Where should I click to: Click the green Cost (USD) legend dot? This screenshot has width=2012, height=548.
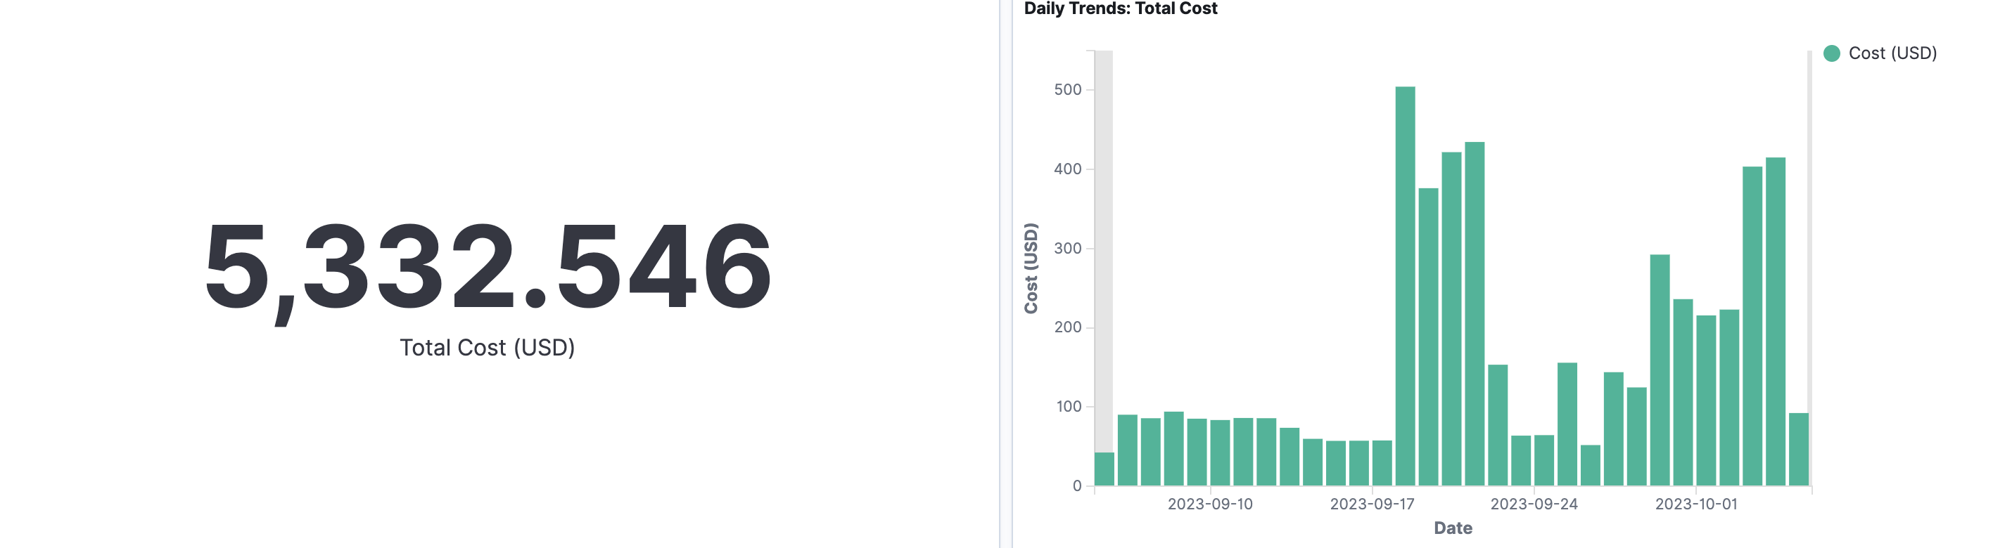tap(1832, 53)
